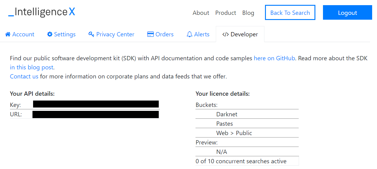Follow the 'here on GitHub' link

[x=274, y=58]
